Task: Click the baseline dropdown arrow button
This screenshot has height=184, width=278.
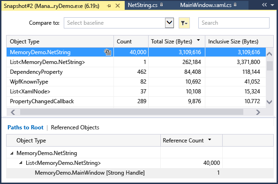Action: pyautogui.click(x=169, y=23)
